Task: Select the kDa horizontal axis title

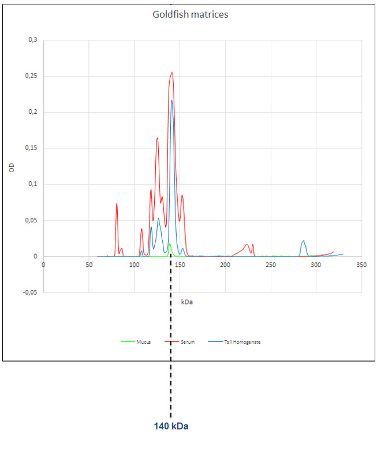Action: 187,302
